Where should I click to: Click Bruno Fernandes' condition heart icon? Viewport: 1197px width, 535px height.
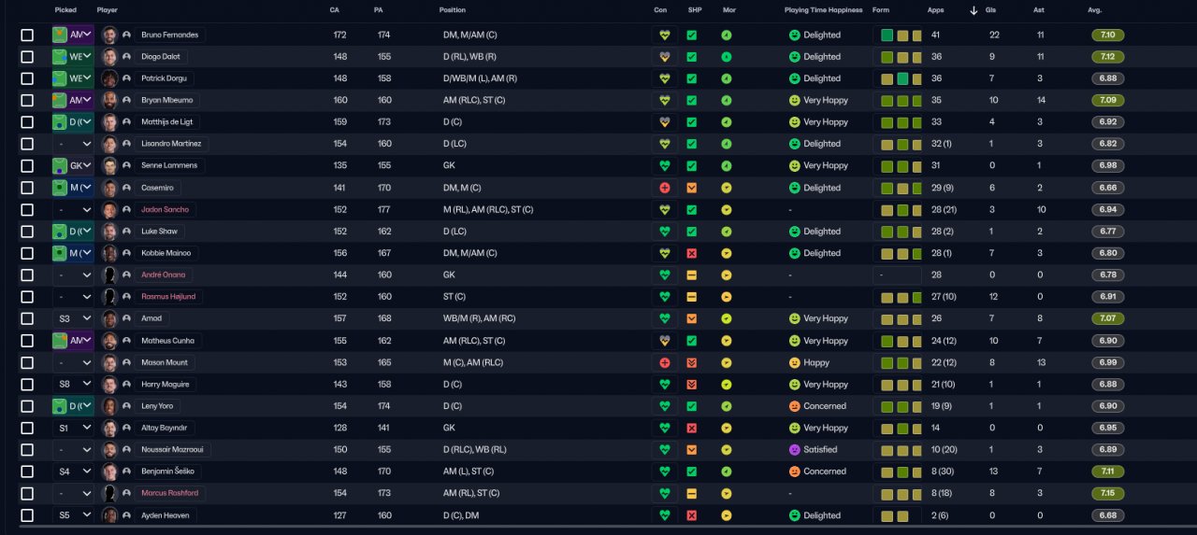(665, 35)
